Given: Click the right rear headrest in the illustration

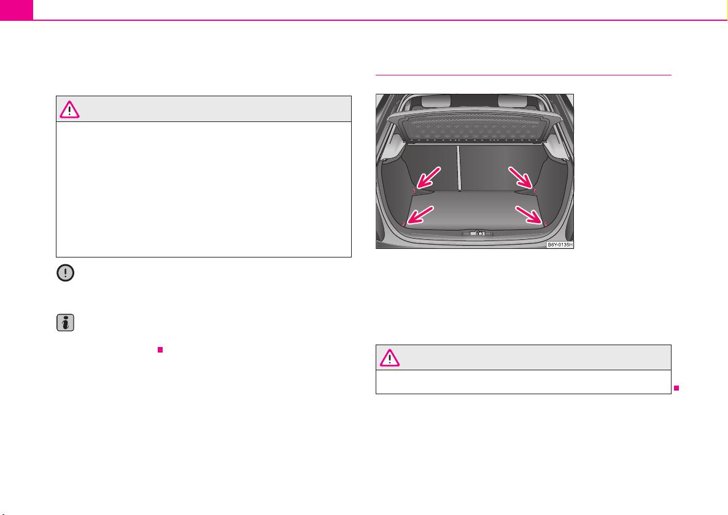Looking at the screenshot, I should [x=513, y=101].
